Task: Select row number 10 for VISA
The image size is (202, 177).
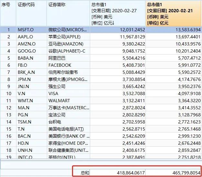Action: point(8,93)
